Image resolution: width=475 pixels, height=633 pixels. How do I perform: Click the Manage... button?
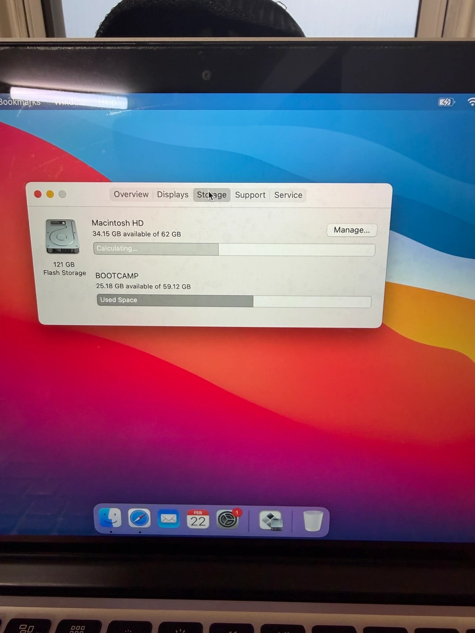click(x=351, y=230)
